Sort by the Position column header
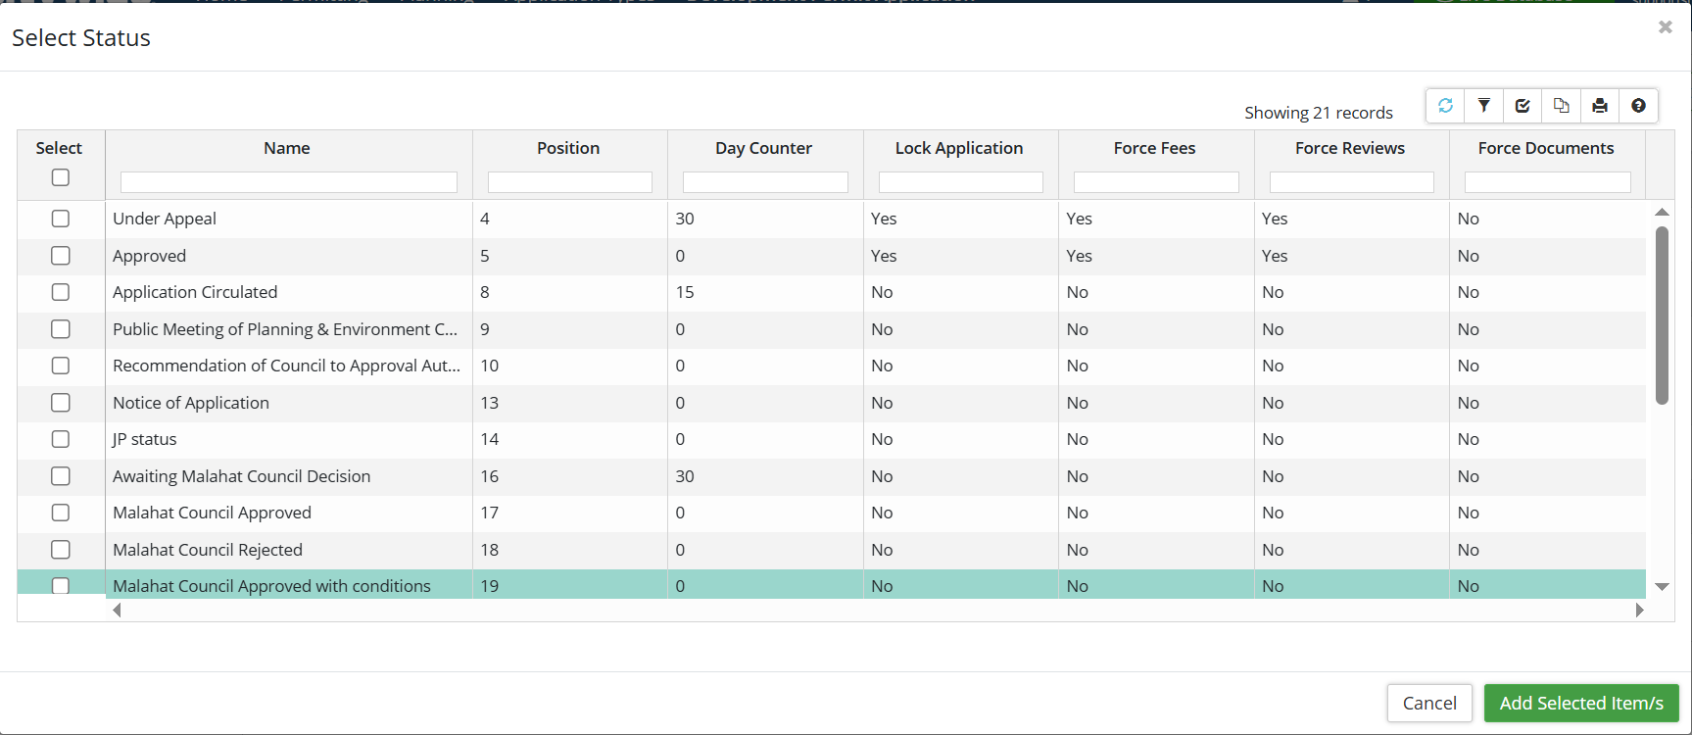1692x735 pixels. [x=568, y=148]
